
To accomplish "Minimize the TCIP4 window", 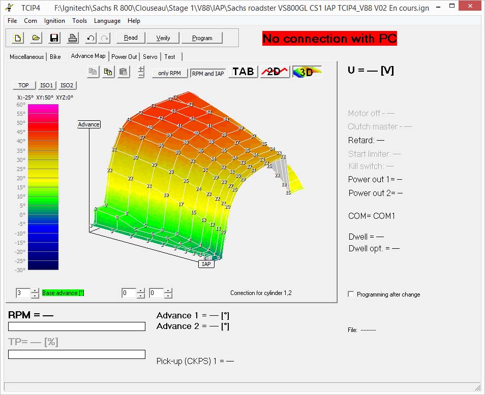I will click(438, 7).
